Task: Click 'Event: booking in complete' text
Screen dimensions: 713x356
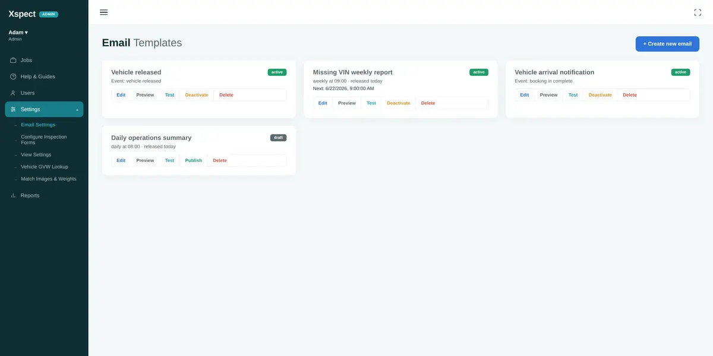Action: [x=544, y=81]
